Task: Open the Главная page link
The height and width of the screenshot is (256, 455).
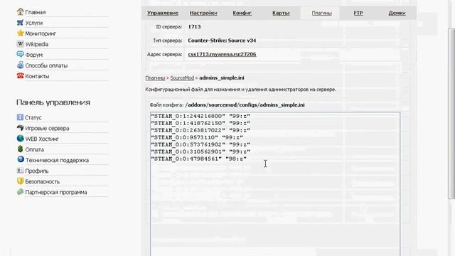Action: pos(36,12)
